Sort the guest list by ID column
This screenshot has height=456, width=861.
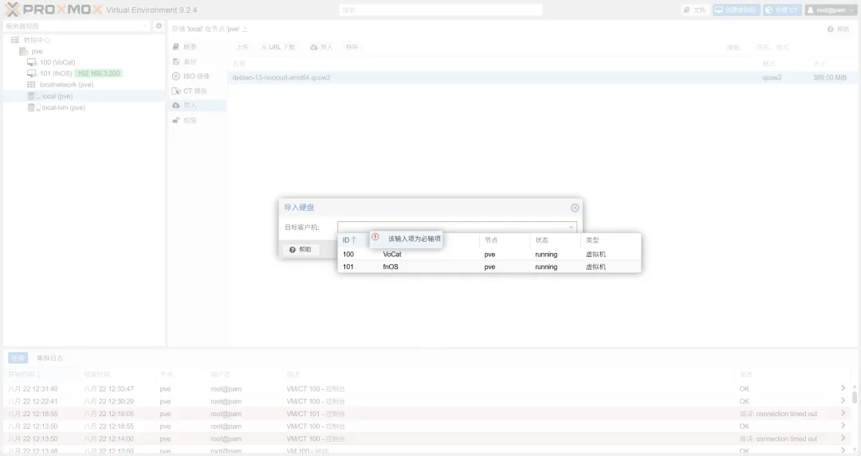[350, 240]
